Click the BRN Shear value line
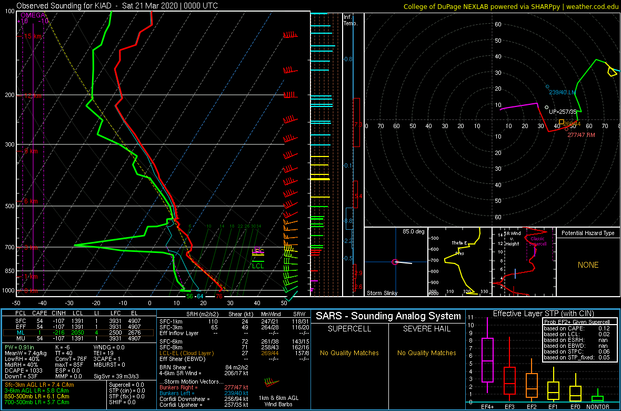The width and height of the screenshot is (621, 411). tap(205, 367)
